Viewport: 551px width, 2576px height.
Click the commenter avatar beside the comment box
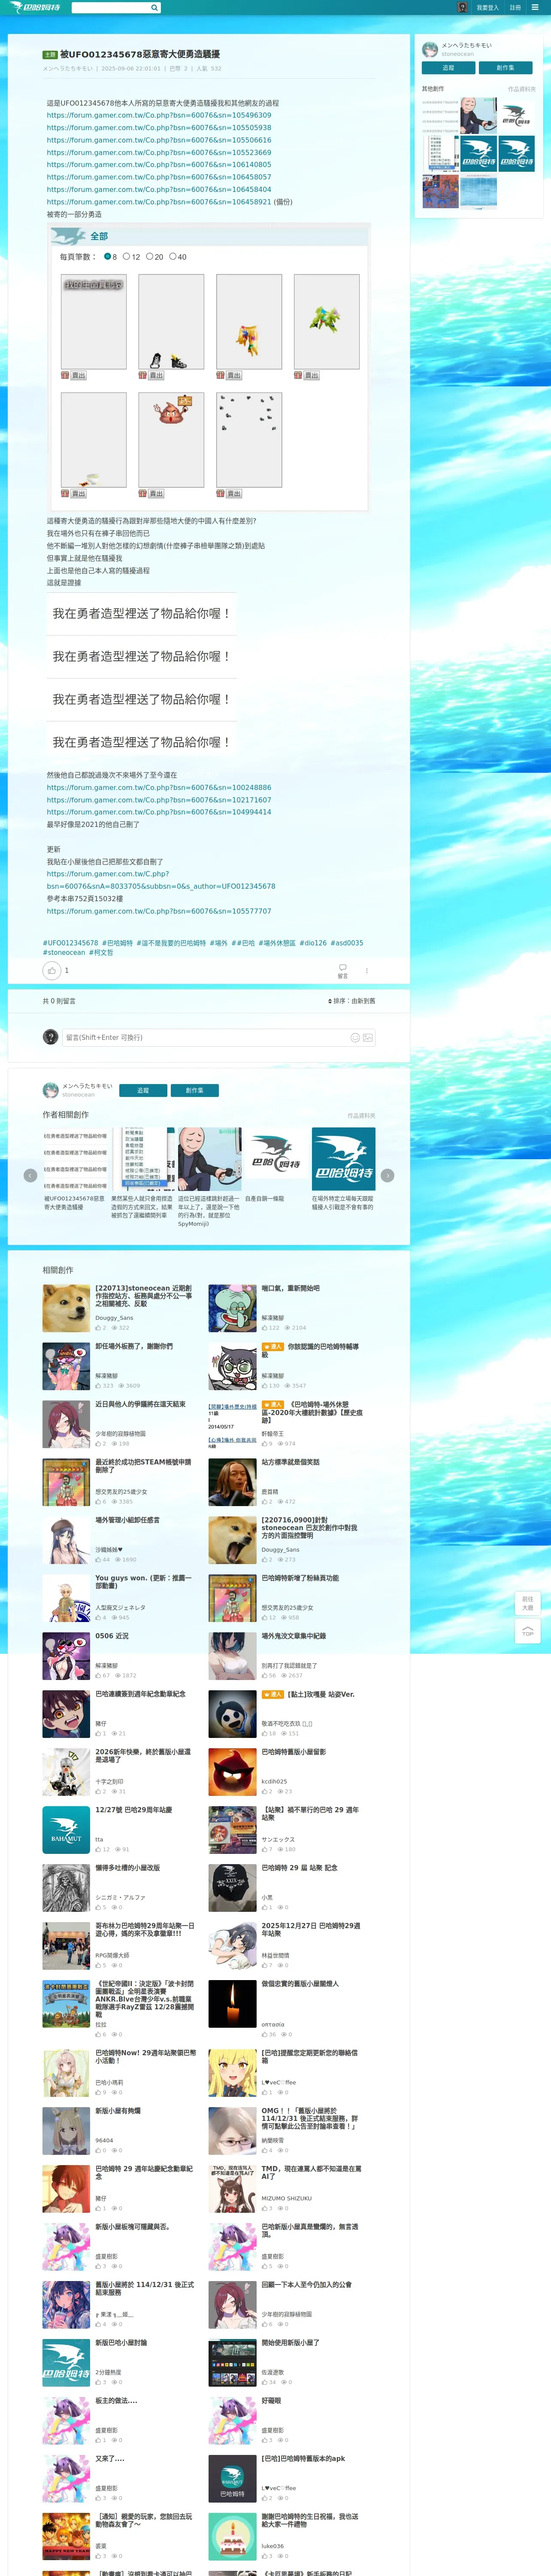click(51, 1037)
